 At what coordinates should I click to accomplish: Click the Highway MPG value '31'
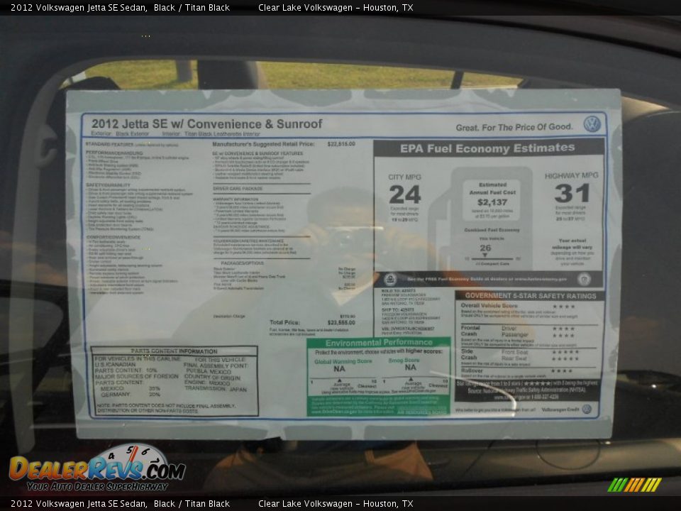click(572, 193)
